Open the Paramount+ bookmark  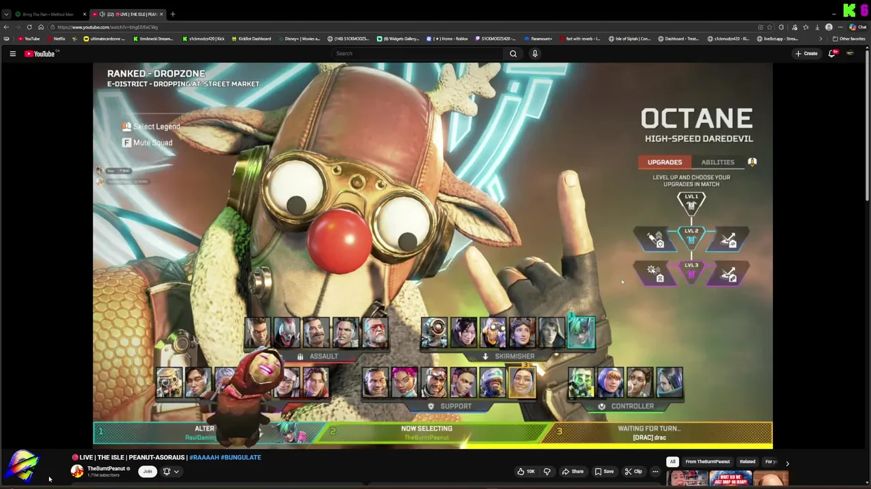[538, 39]
